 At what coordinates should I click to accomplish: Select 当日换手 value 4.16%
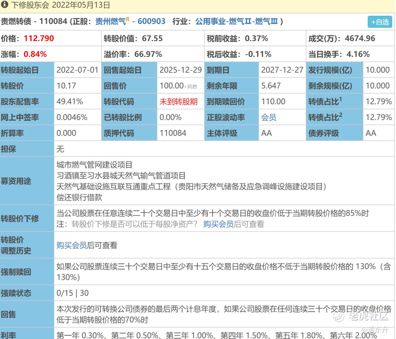(x=358, y=54)
